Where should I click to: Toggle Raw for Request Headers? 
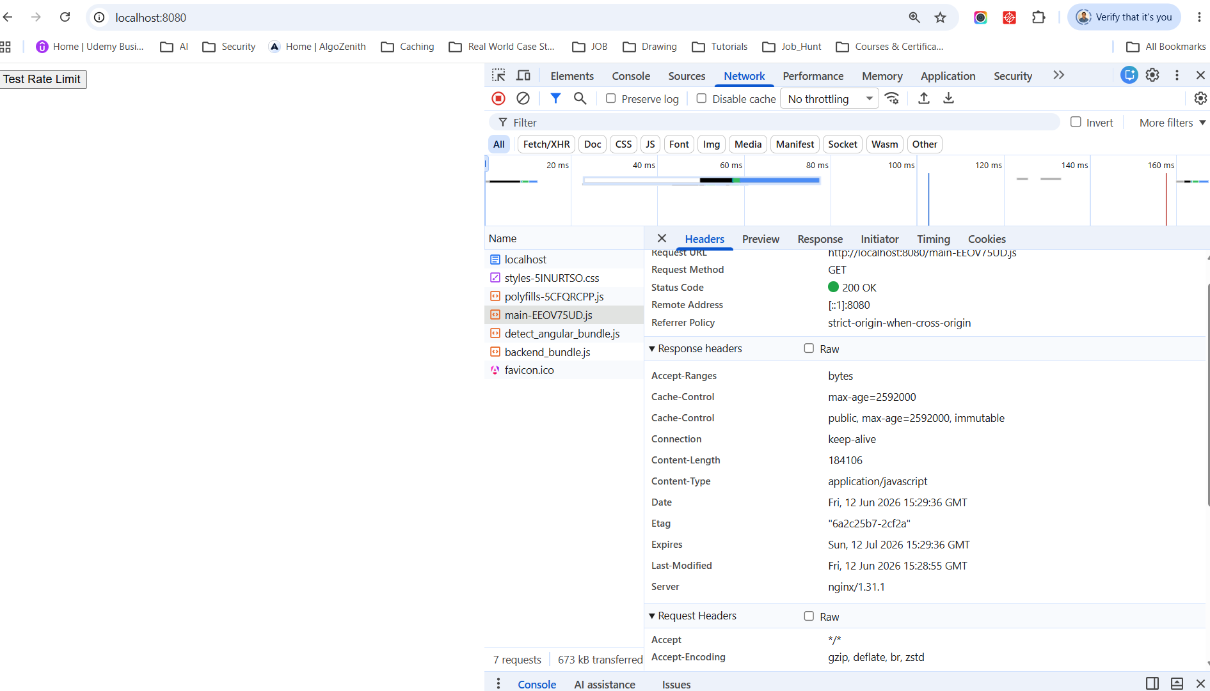[809, 616]
